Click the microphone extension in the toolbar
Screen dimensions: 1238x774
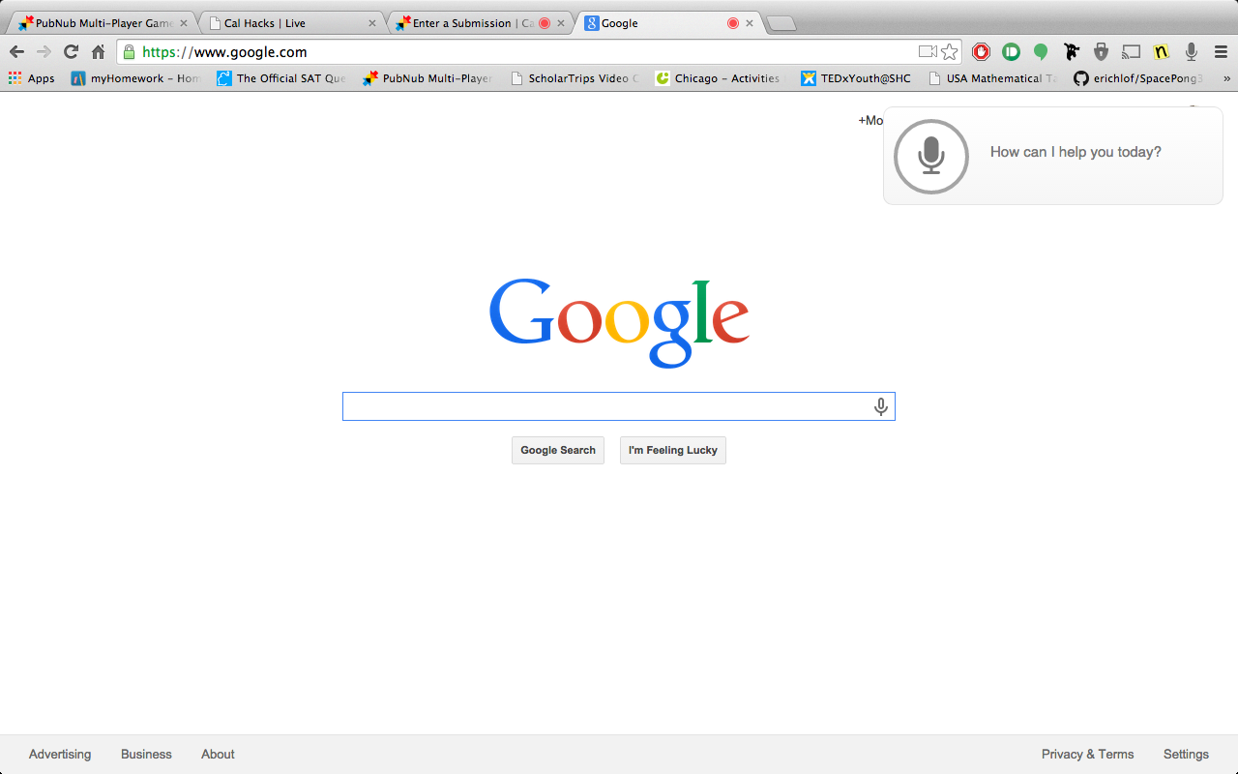(x=1191, y=52)
